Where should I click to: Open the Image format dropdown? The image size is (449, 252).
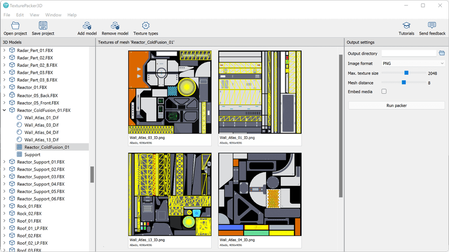[413, 63]
